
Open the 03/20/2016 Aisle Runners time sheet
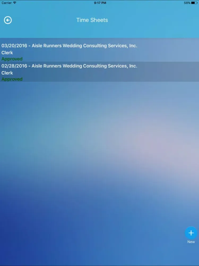pos(99,50)
